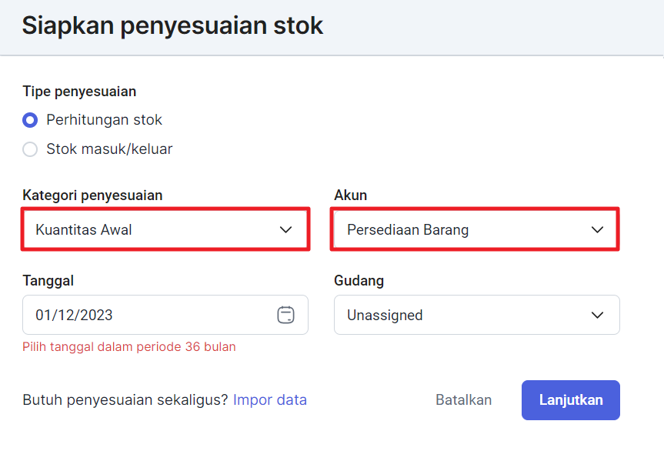The width and height of the screenshot is (664, 461).
Task: Click the Siapkan penyesuaian stok heading
Action: [172, 25]
